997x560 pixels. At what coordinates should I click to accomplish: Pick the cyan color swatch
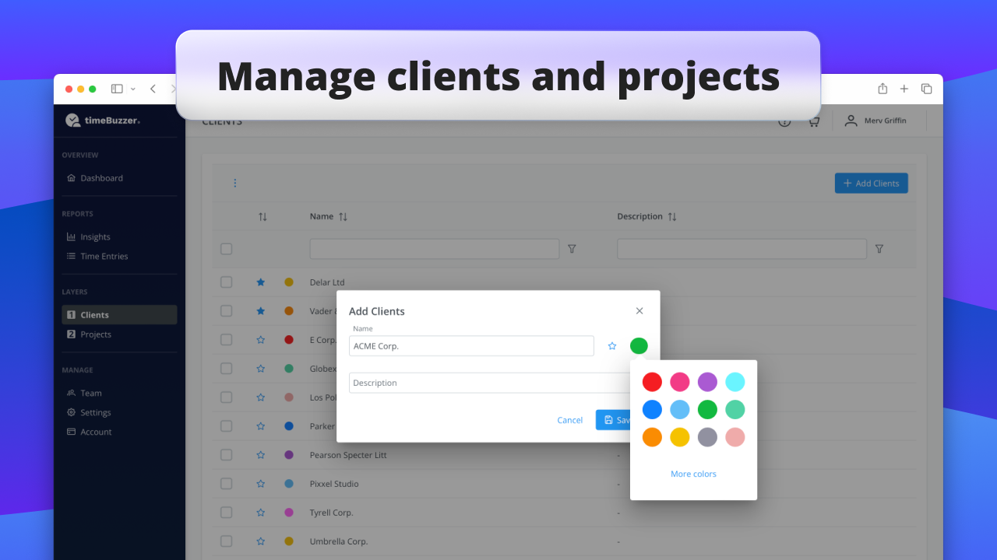coord(735,382)
